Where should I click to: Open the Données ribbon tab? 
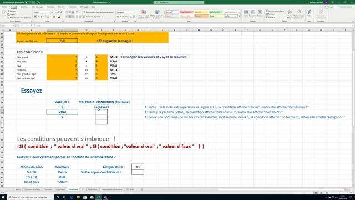coord(62,7)
